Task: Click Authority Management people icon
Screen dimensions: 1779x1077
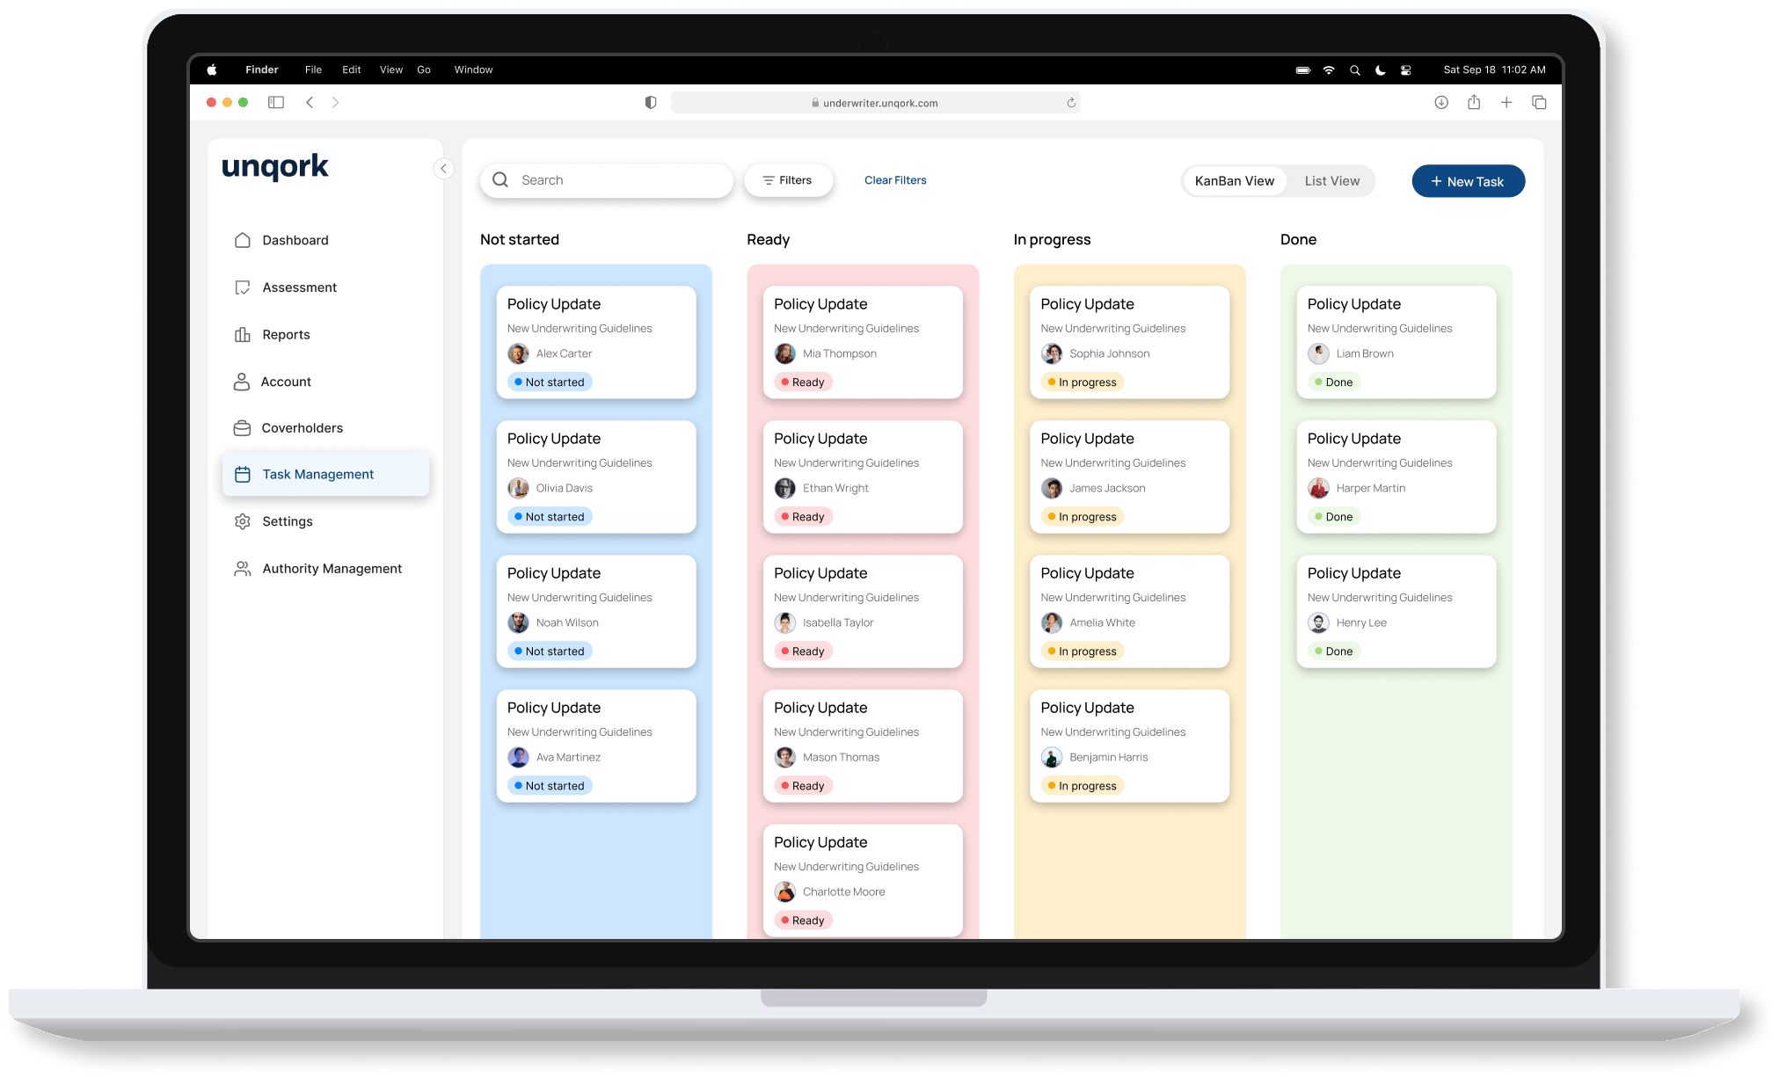Action: point(243,569)
